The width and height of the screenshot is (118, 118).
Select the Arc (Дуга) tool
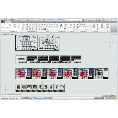19,26
